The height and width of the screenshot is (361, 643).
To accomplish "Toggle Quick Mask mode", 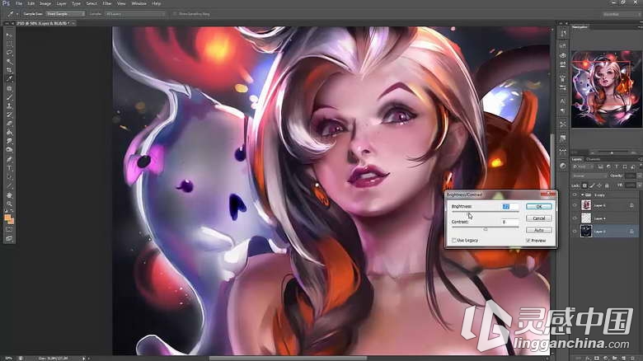I will click(x=9, y=229).
